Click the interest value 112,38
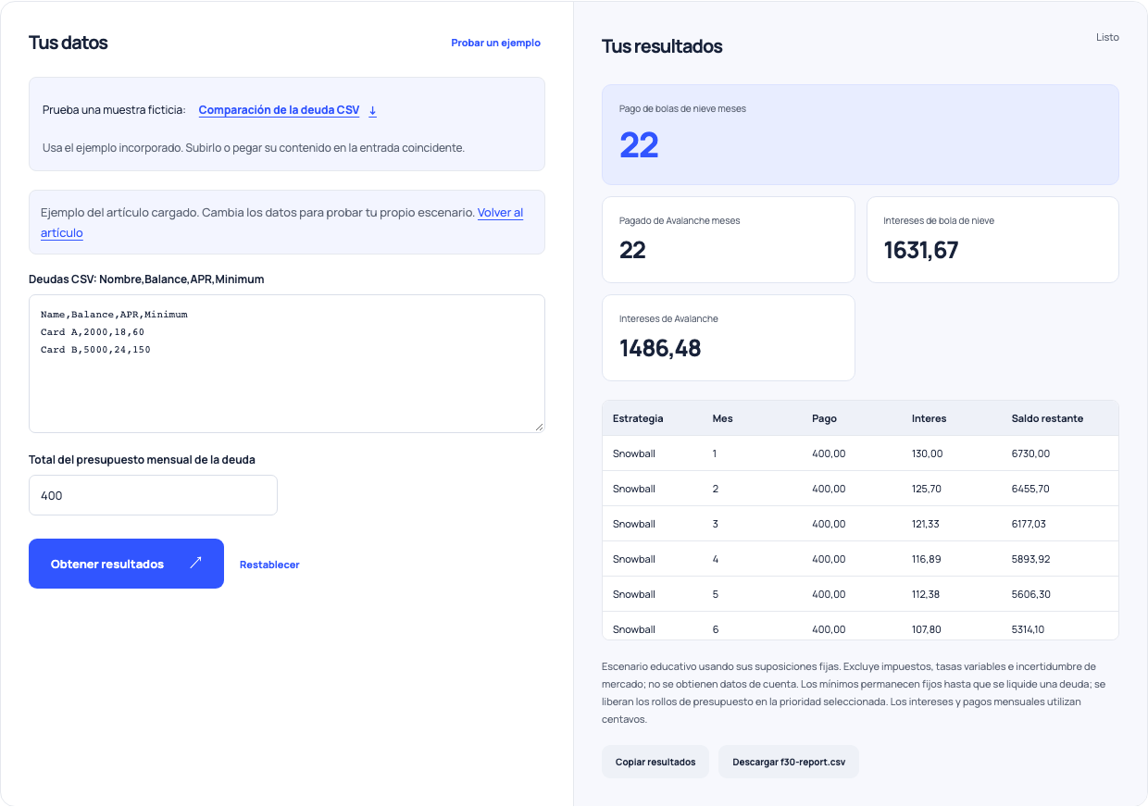1148x807 pixels. click(926, 594)
